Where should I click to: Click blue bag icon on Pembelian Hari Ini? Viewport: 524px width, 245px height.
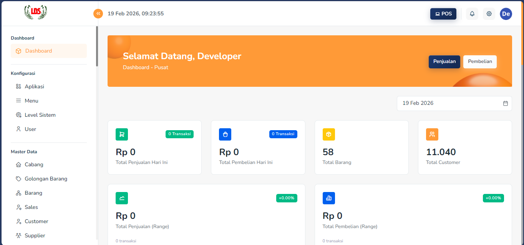225,134
